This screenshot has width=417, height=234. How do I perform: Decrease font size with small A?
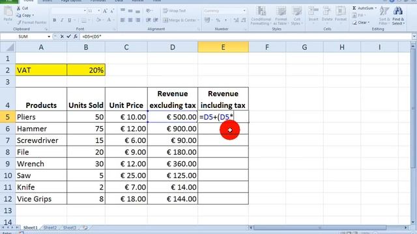(112, 11)
